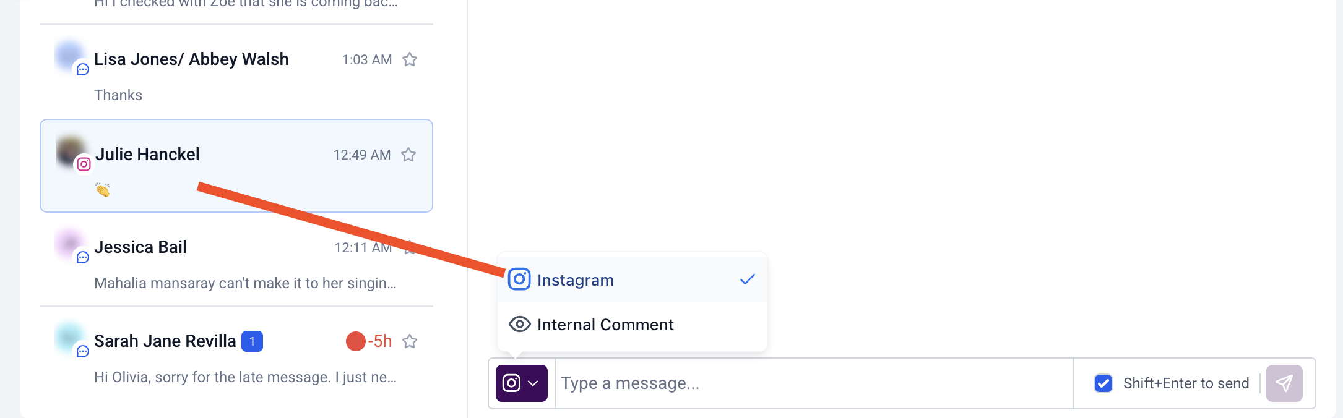Click Instagram badge on Julie Hanckel avatar
This screenshot has width=1343, height=418.
[84, 164]
